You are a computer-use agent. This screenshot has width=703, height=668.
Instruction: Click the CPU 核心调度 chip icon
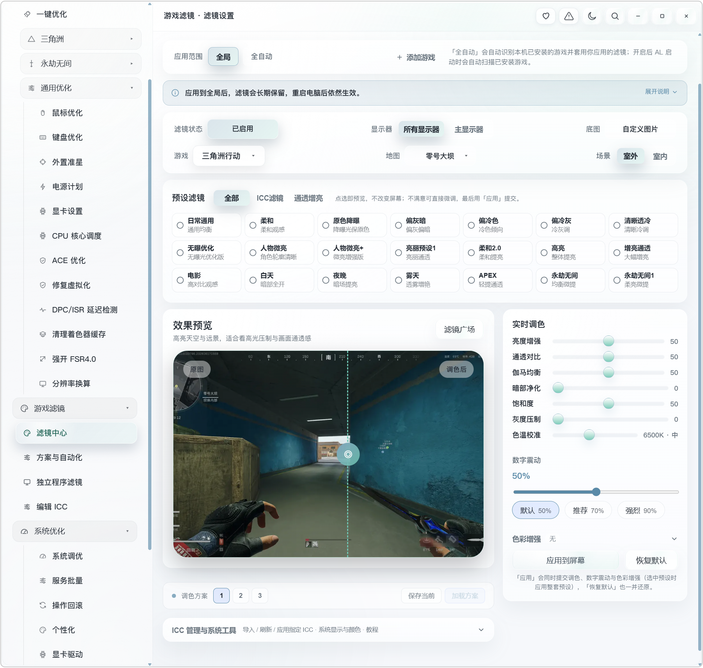pos(43,236)
